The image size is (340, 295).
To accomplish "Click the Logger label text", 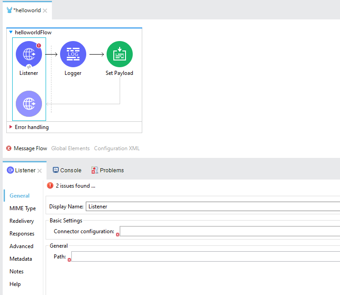I will tap(73, 73).
